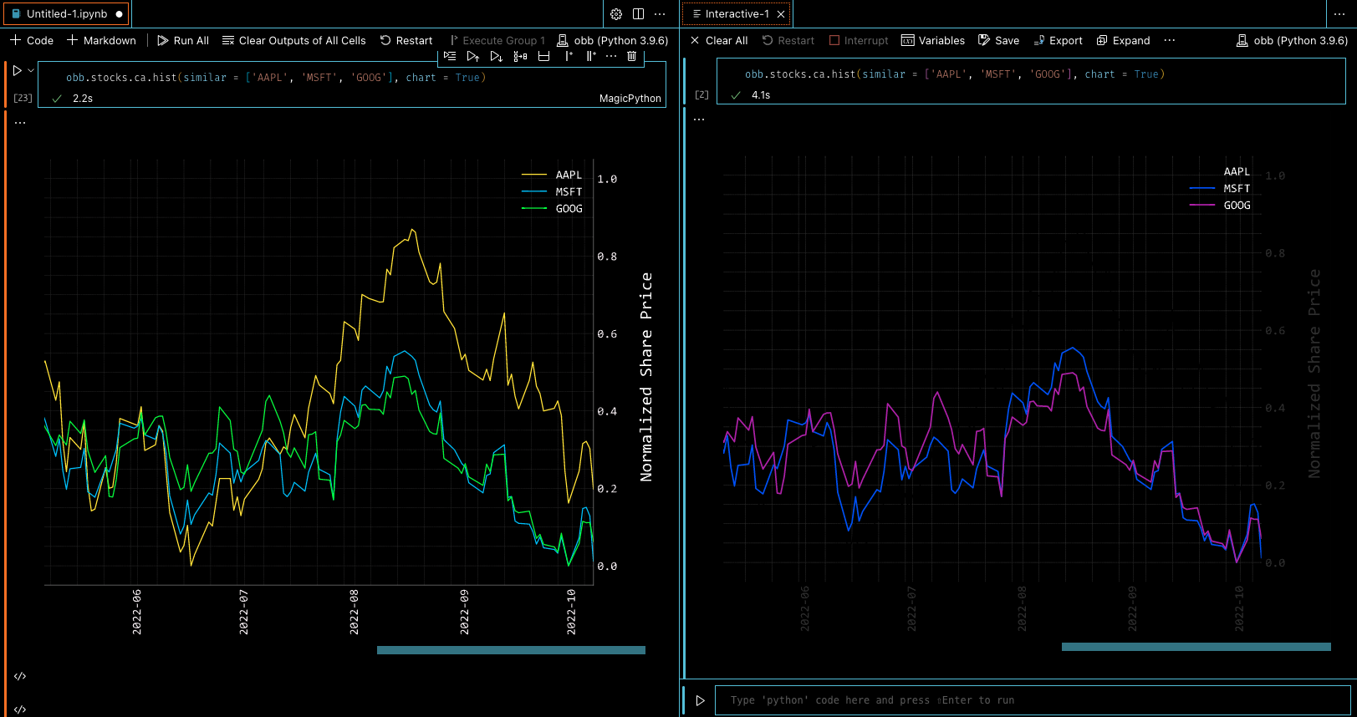Image resolution: width=1357 pixels, height=717 pixels.
Task: Execute the interactive window input
Action: 701,700
